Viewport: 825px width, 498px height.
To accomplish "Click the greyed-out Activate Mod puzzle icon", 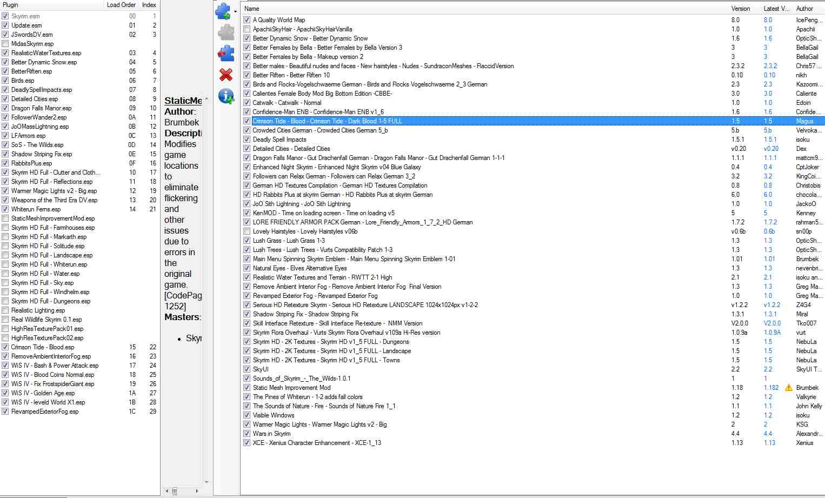I will point(226,32).
